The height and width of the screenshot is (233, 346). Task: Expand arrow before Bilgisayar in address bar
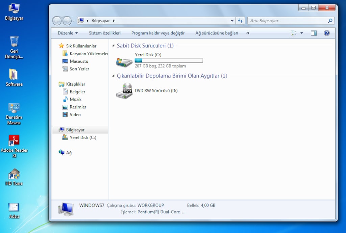coord(88,21)
